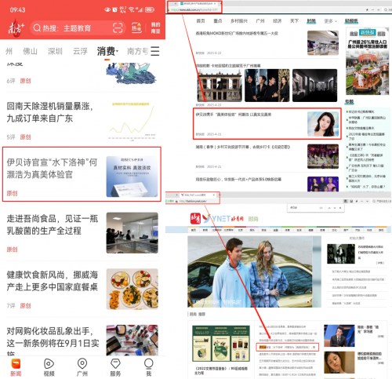392x379 pixels.
Task: Tap the 视频 bottom navigation icon
Action: [49, 367]
